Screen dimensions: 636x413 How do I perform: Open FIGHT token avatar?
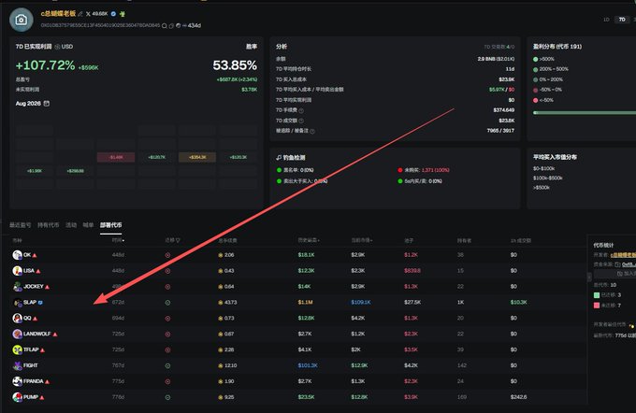[x=17, y=365]
